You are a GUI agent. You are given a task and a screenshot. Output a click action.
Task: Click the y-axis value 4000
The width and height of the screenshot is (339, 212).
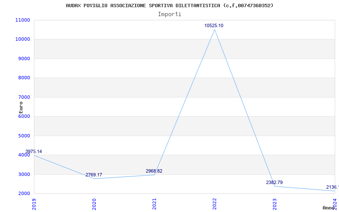coord(23,155)
